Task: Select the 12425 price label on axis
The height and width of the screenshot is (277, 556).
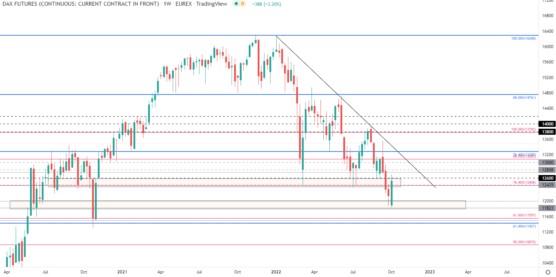Action: 547,185
